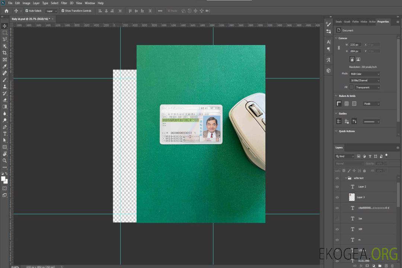Screen dimensions: 402x268
Task: Open the Image menu
Action: [26, 3]
